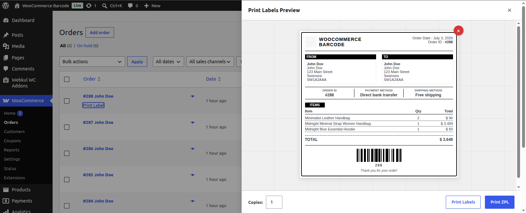Click the Pages icon in sidebar
This screenshot has width=526, height=213.
pos(6,58)
